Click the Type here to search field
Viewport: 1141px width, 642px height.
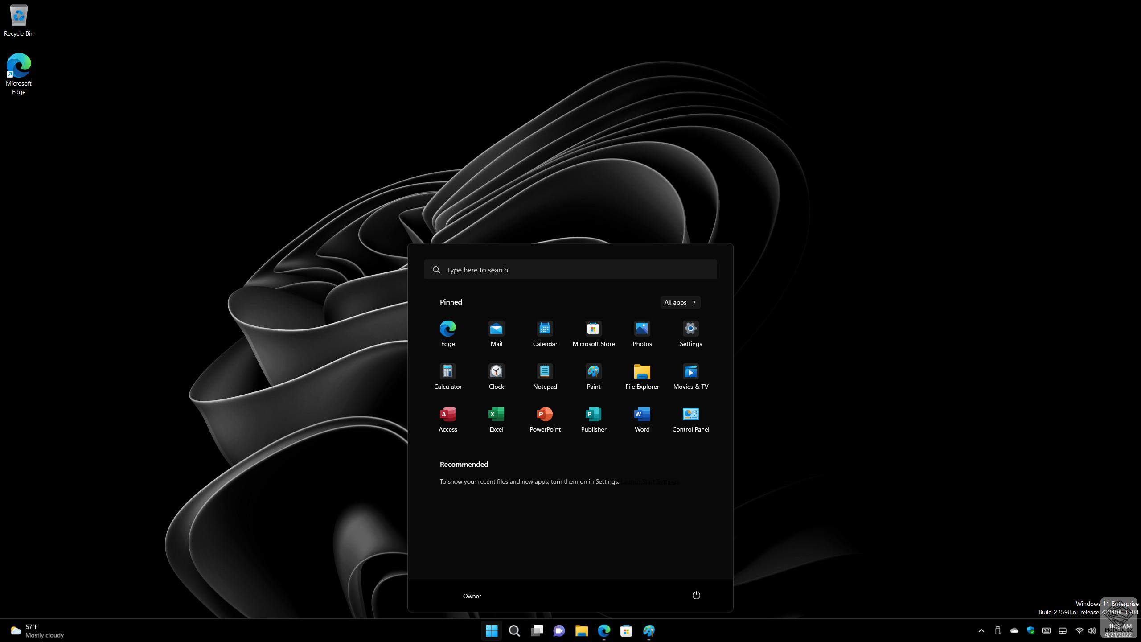pyautogui.click(x=570, y=270)
